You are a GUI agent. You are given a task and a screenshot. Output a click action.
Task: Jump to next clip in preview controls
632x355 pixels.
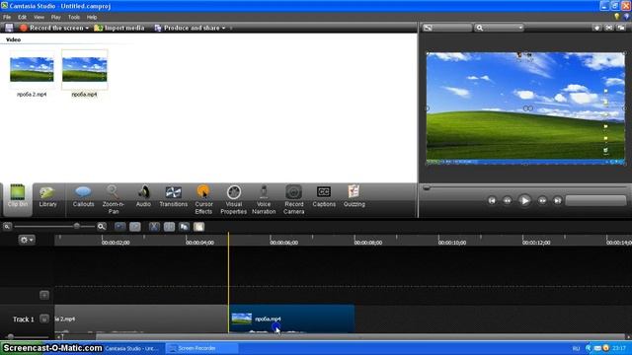557,200
